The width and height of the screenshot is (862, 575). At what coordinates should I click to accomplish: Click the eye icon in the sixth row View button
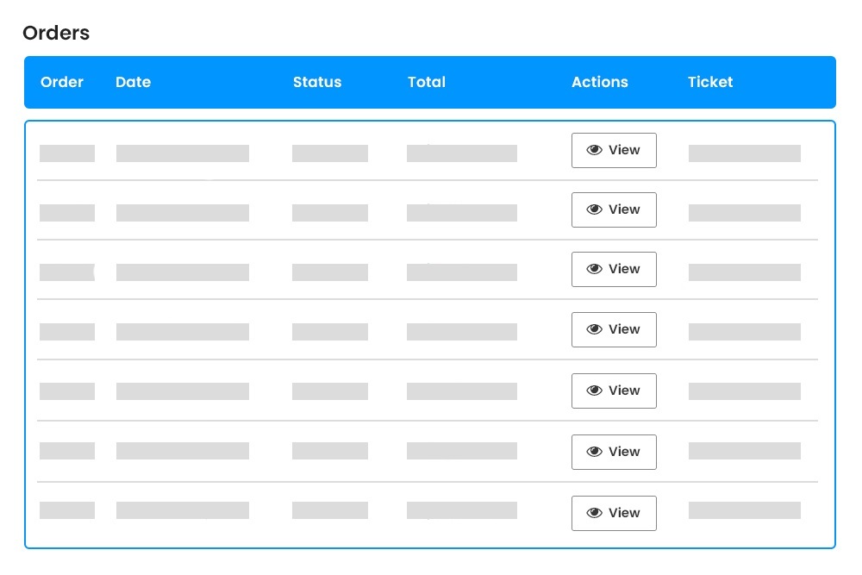pos(594,452)
